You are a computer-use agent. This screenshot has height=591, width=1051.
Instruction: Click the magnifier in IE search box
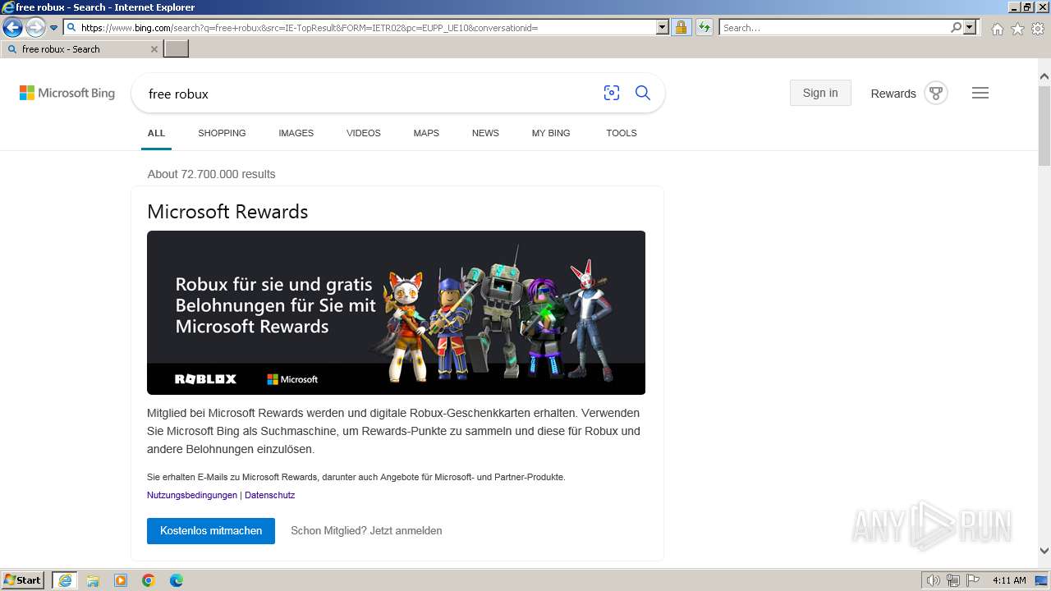click(x=956, y=28)
